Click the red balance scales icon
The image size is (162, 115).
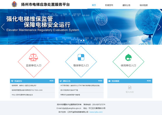[x=34, y=57]
